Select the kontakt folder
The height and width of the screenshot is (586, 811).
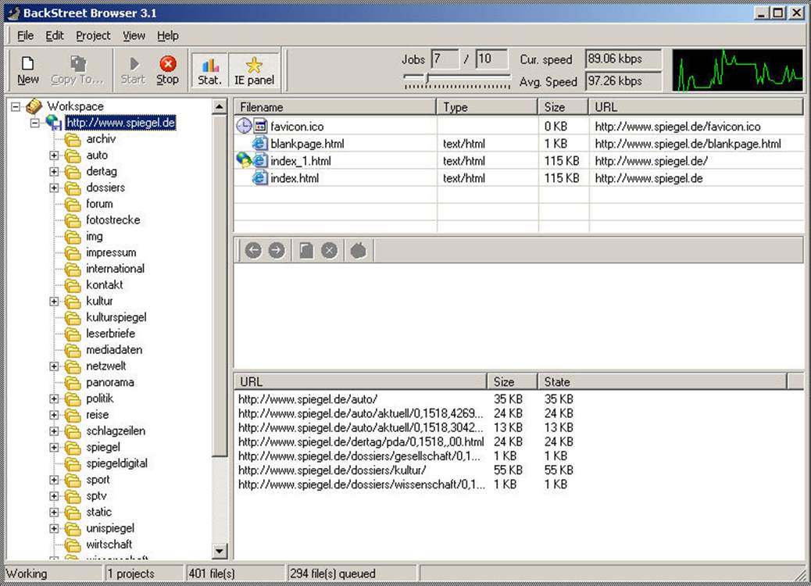click(x=105, y=285)
